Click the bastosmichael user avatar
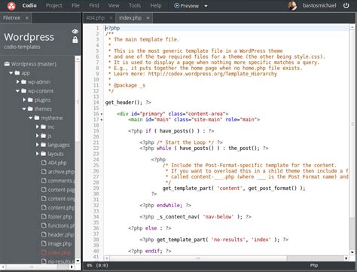Screen dimensions: 357x272 click(292, 6)
